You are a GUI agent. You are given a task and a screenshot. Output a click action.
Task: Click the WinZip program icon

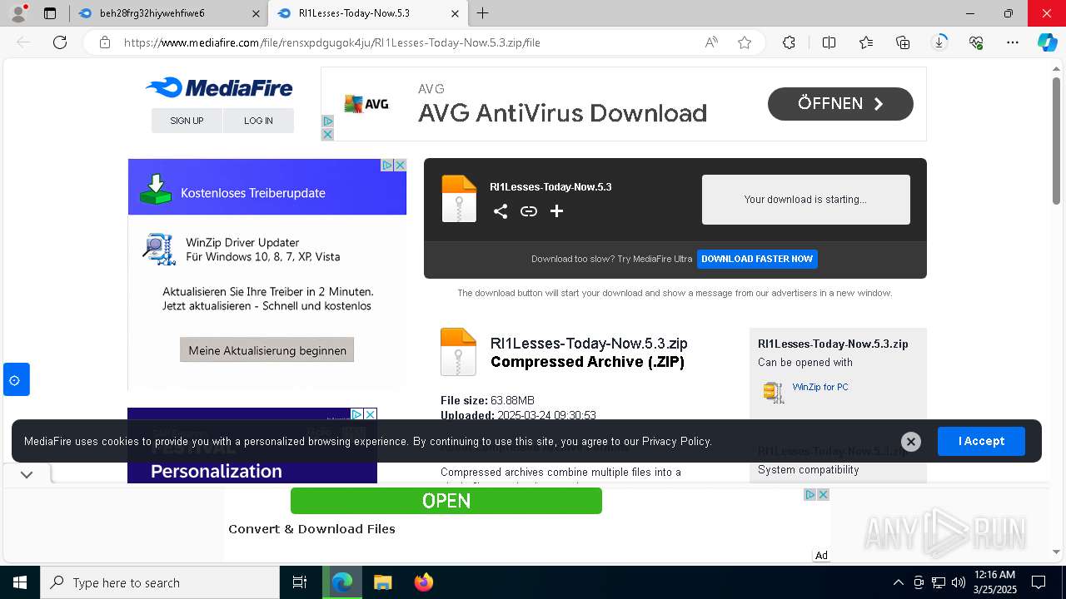(x=774, y=392)
